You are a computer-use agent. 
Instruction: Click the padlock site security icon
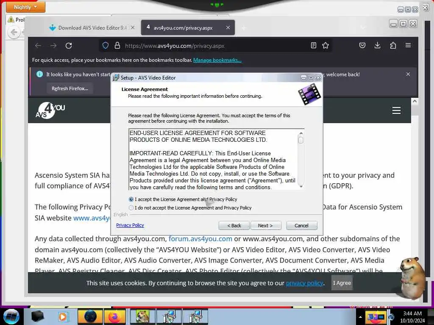pos(117,46)
